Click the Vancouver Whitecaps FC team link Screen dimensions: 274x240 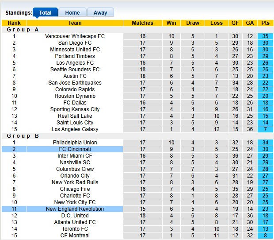coord(75,36)
